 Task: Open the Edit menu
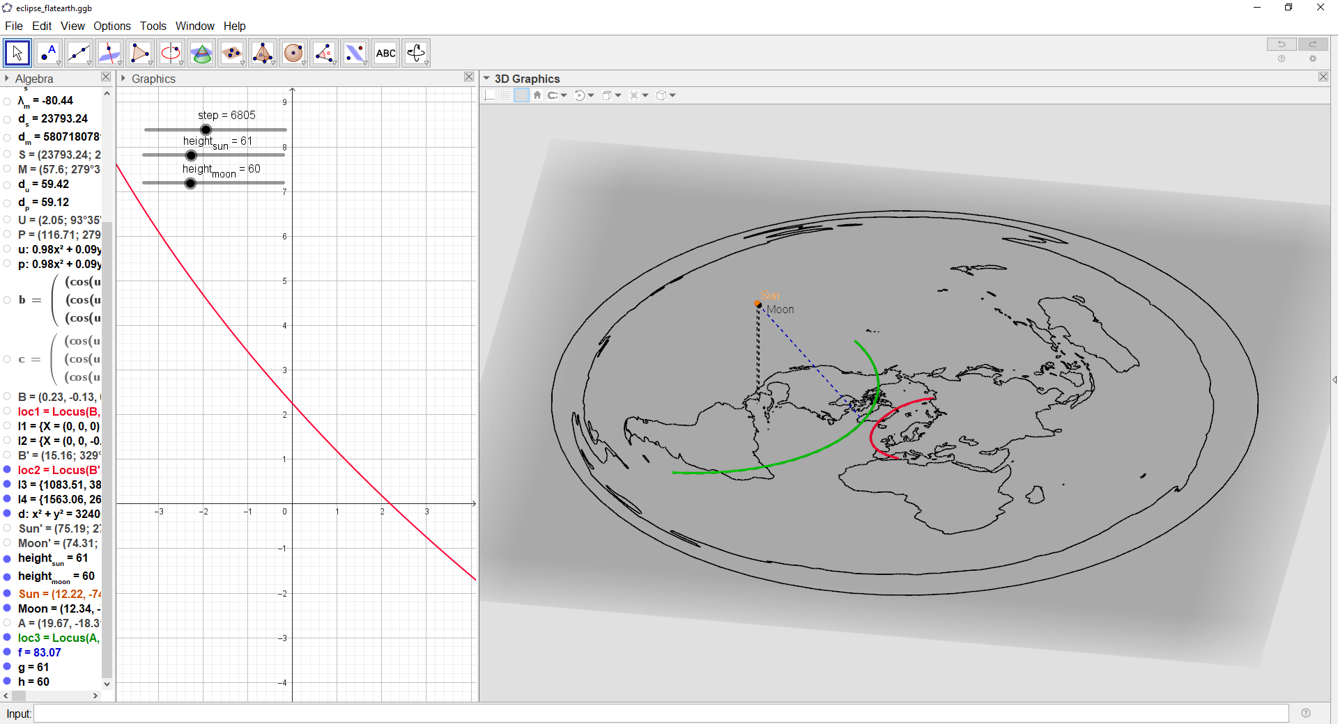tap(42, 26)
